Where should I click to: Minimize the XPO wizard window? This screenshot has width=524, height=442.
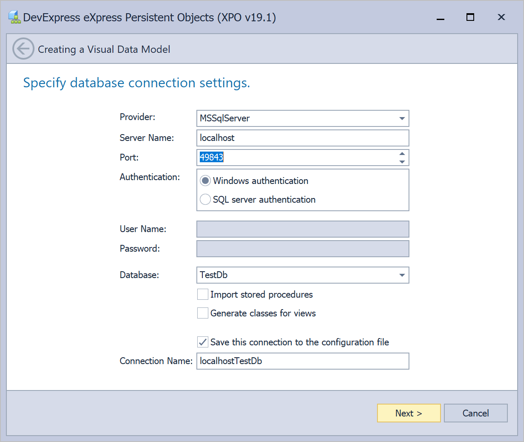coord(441,17)
